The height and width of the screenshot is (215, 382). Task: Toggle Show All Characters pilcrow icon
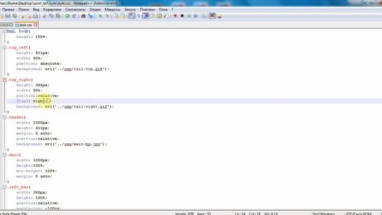pyautogui.click(x=138, y=16)
